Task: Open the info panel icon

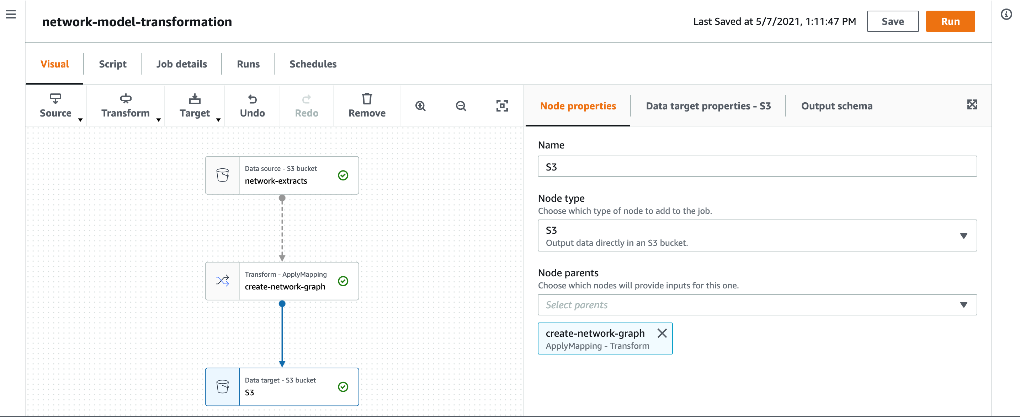Action: (x=1006, y=15)
